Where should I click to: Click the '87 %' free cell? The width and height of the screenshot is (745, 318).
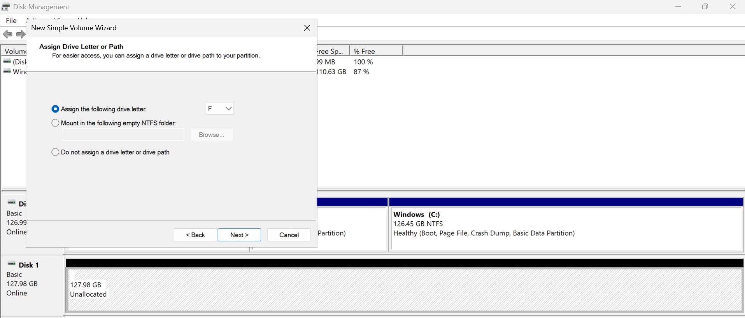tap(361, 72)
